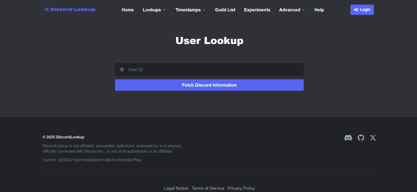Focus the User ID input field

[x=209, y=69]
